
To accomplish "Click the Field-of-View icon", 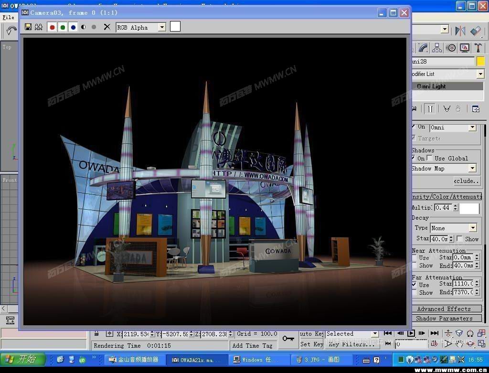I will pyautogui.click(x=448, y=344).
